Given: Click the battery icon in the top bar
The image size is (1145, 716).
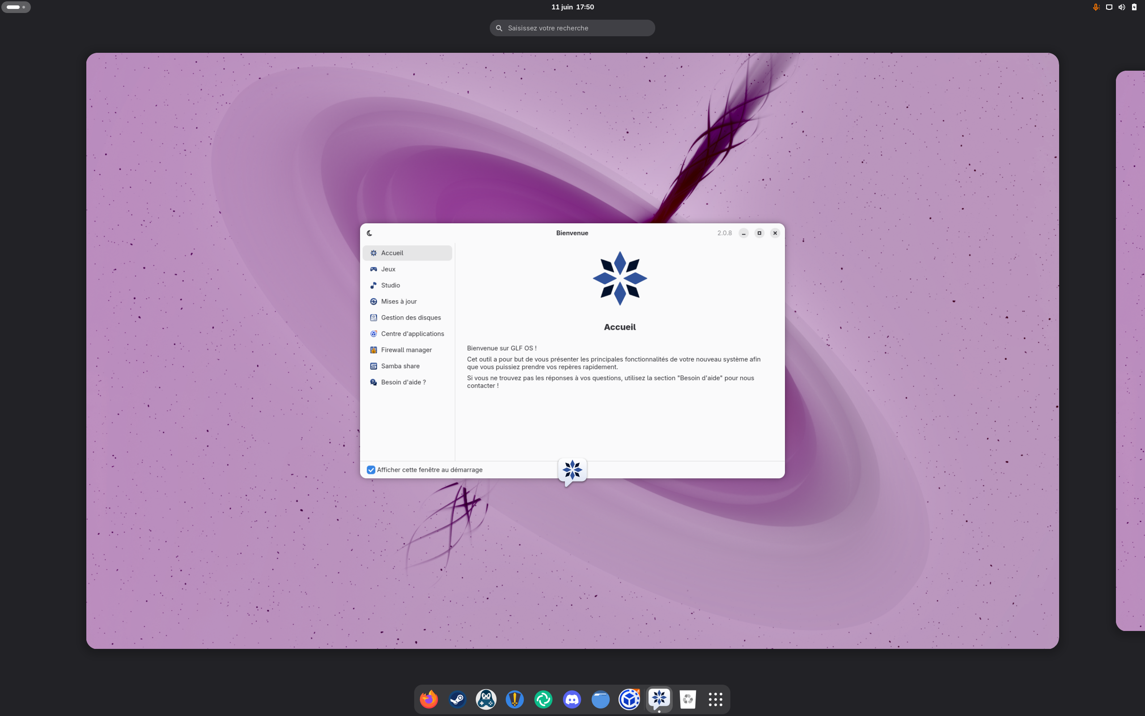Looking at the screenshot, I should (x=1134, y=7).
